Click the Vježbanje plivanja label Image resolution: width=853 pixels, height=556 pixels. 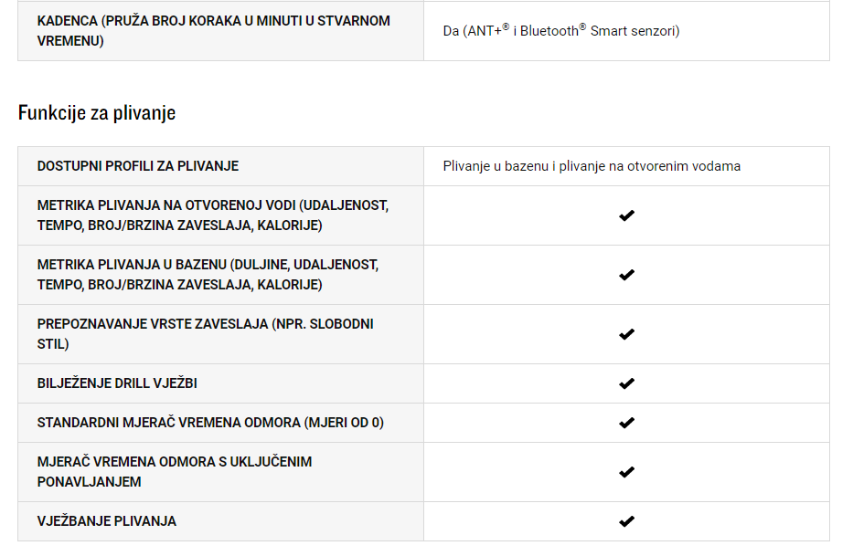[107, 521]
